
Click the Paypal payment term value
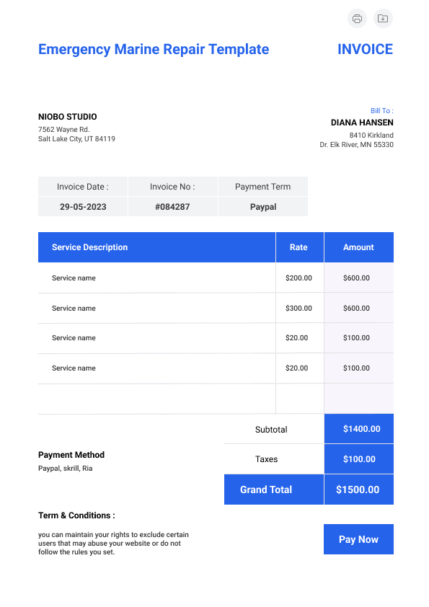(x=263, y=207)
